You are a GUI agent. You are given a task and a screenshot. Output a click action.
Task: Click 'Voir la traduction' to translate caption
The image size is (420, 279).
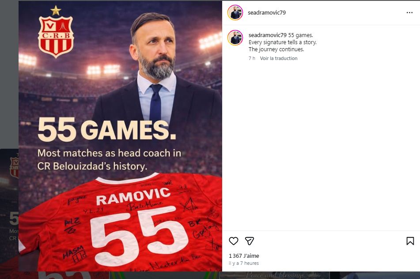pos(279,58)
